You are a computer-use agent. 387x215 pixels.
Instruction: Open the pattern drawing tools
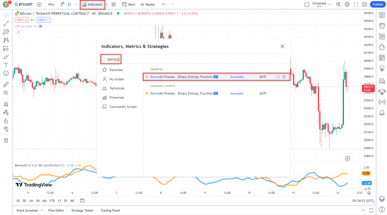[x=6, y=40]
